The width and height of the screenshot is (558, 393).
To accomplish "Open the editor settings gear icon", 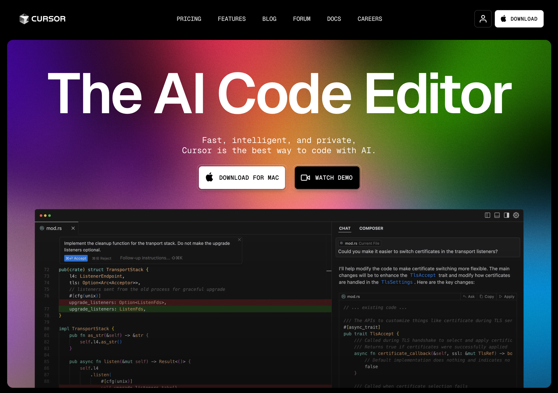I will (516, 215).
